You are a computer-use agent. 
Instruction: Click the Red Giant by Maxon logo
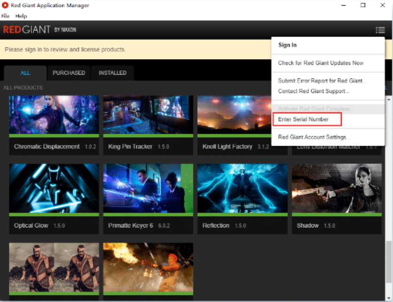pos(39,30)
